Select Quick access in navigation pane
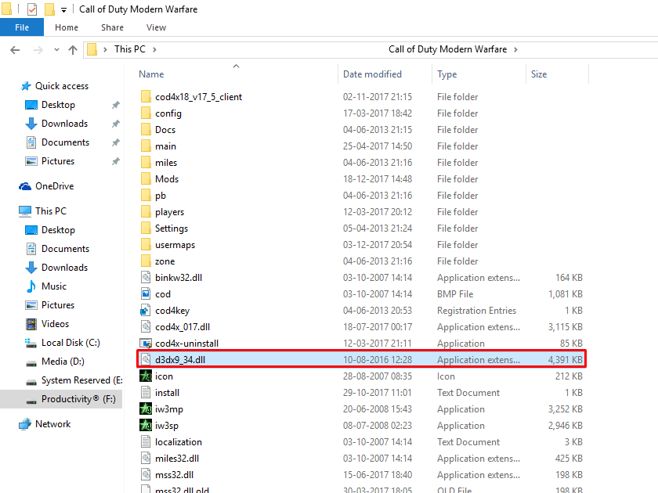The height and width of the screenshot is (493, 658). [62, 86]
